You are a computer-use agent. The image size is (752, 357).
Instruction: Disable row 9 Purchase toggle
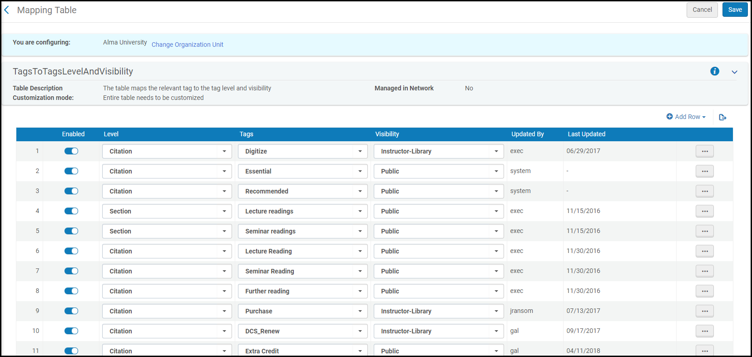coord(71,311)
